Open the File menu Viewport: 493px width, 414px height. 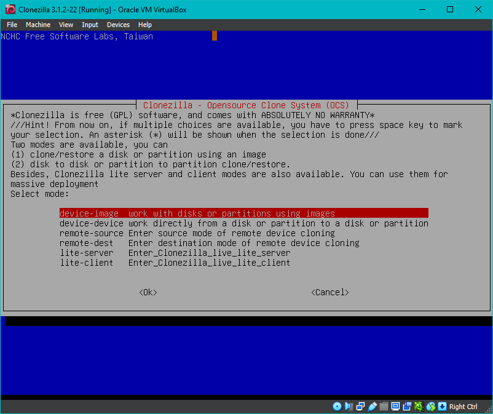(12, 25)
